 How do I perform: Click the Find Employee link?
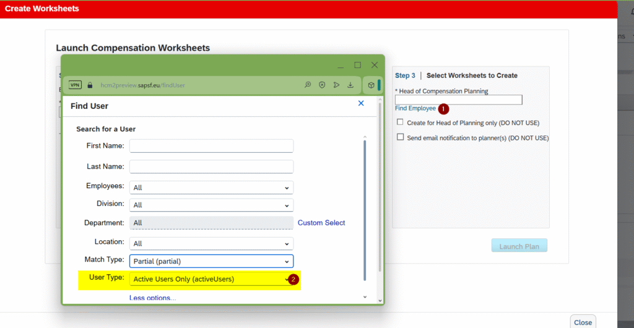415,108
